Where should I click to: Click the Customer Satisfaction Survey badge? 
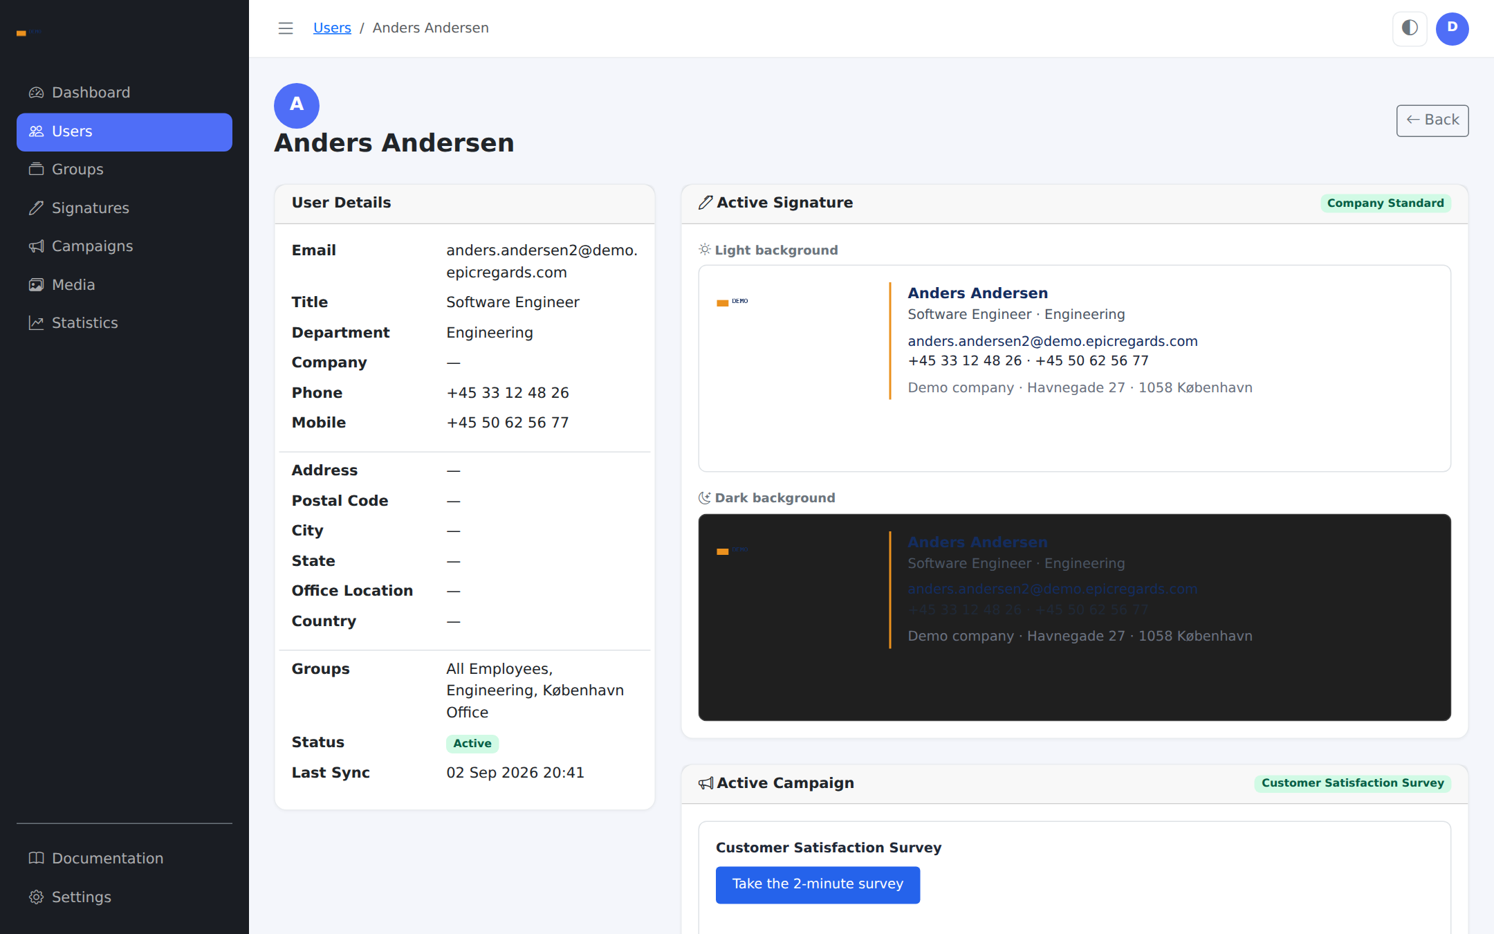coord(1352,783)
